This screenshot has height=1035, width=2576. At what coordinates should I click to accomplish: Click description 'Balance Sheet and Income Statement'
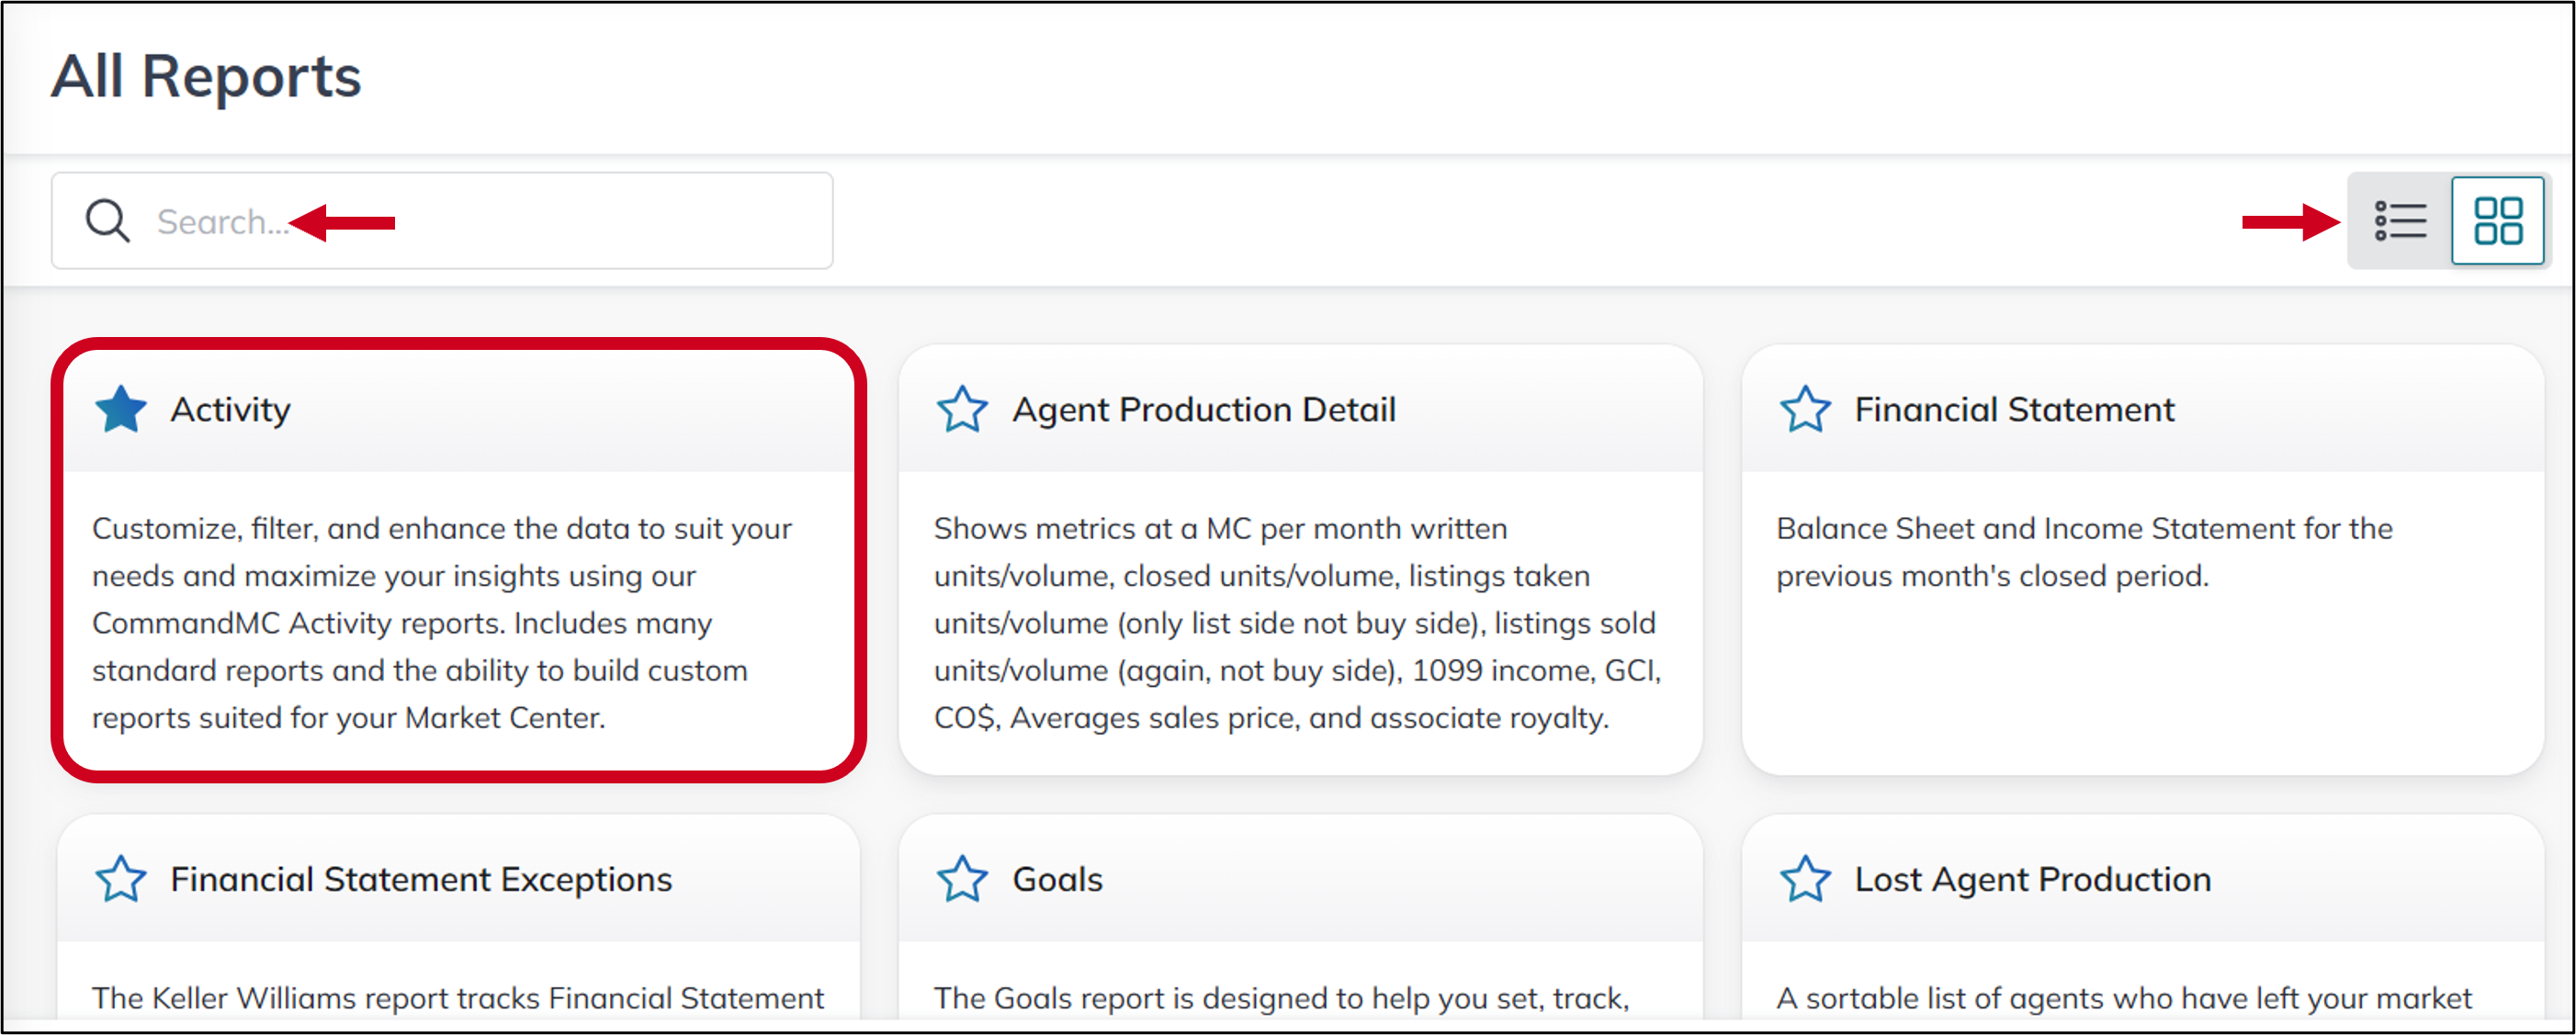pos(2085,552)
